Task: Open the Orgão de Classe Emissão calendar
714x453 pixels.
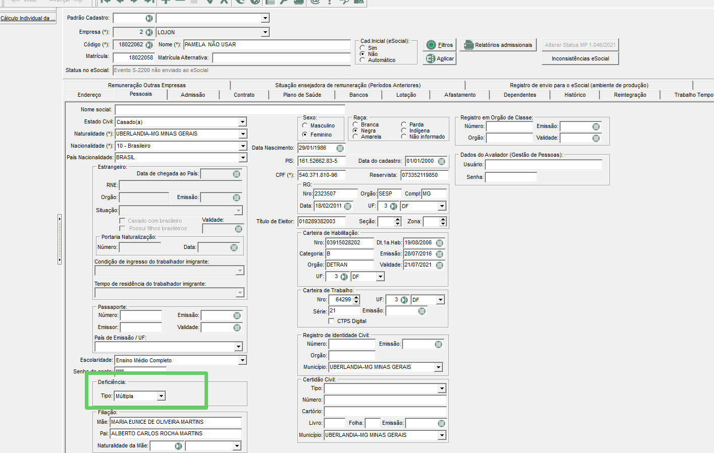Action: coord(596,126)
